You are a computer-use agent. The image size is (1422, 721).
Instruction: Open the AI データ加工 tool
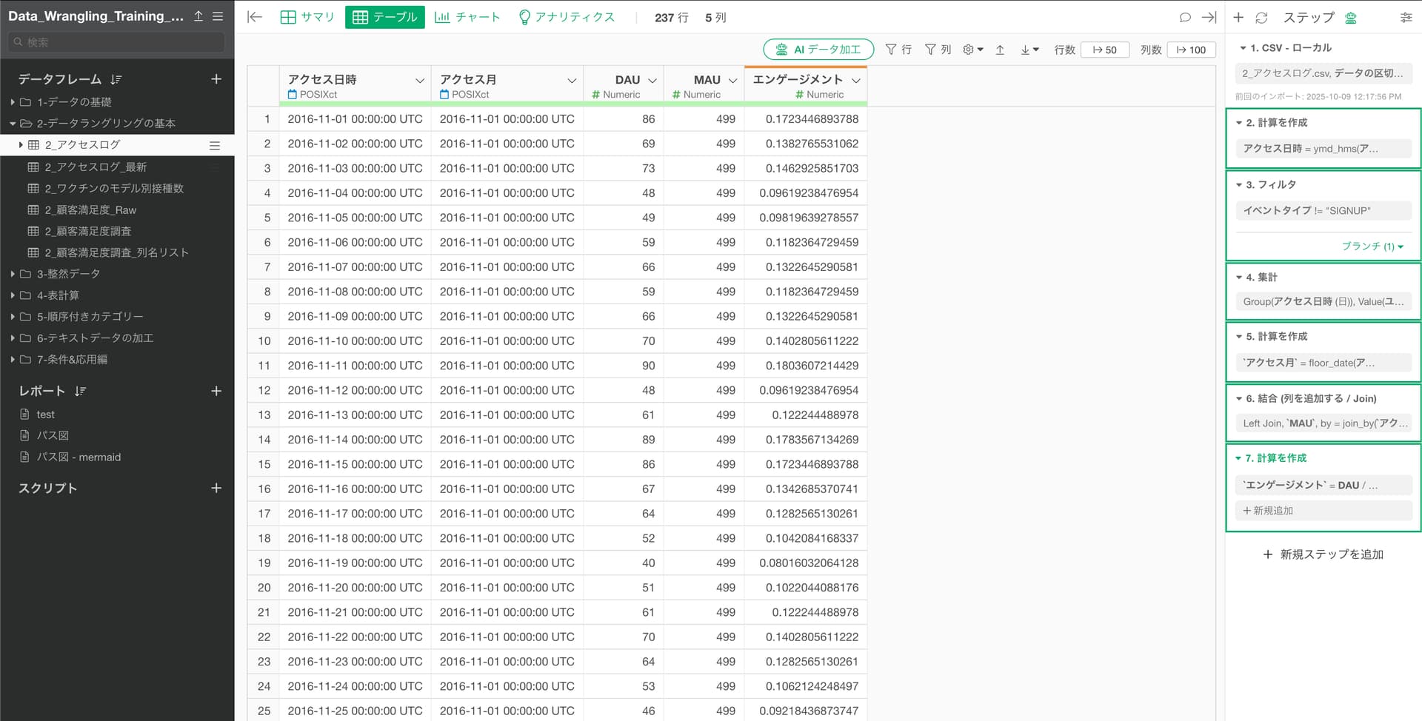point(818,50)
